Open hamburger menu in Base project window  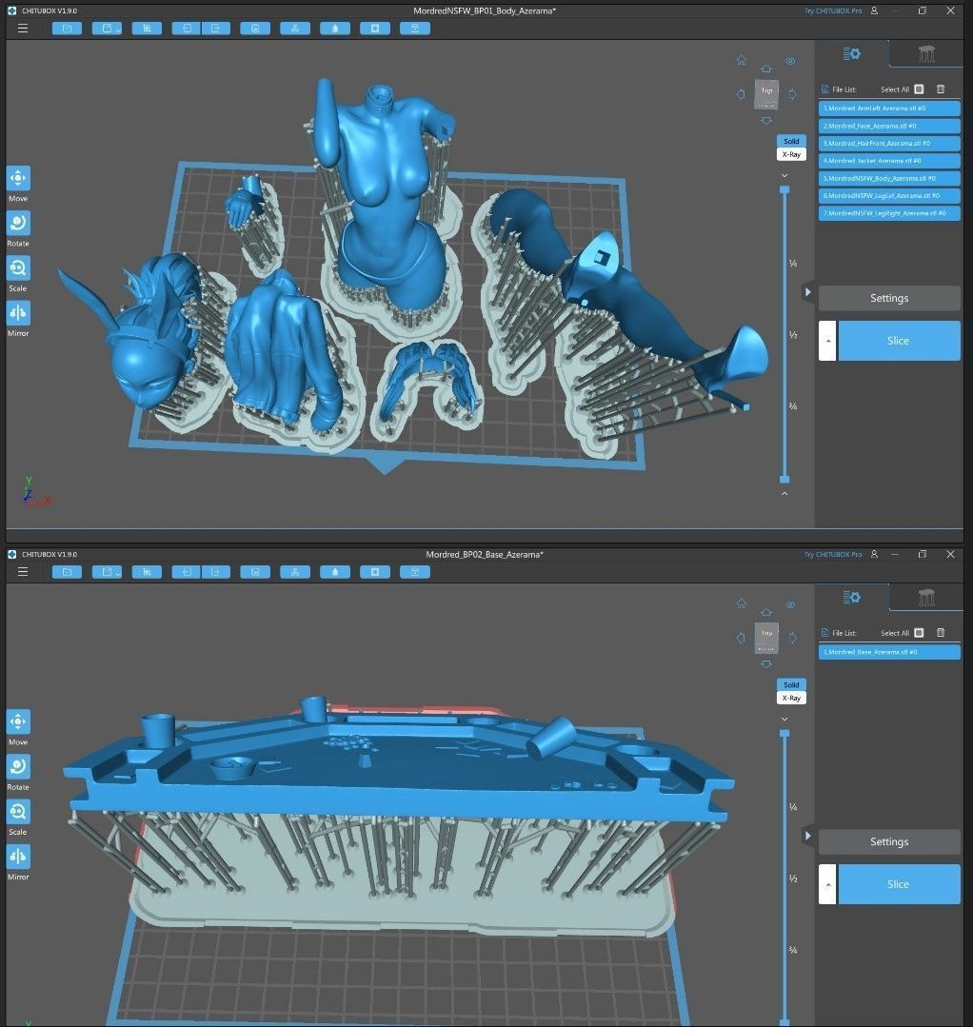tap(22, 572)
